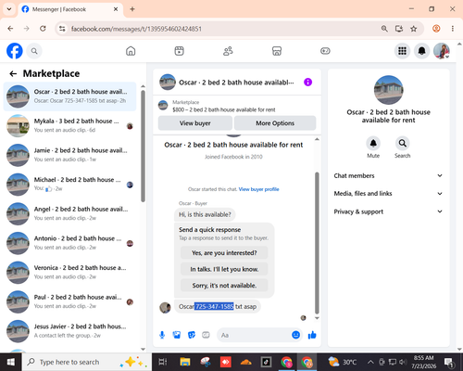Open Jesus Javier 2 bed conversation
This screenshot has width=463, height=371.
pyautogui.click(x=69, y=331)
